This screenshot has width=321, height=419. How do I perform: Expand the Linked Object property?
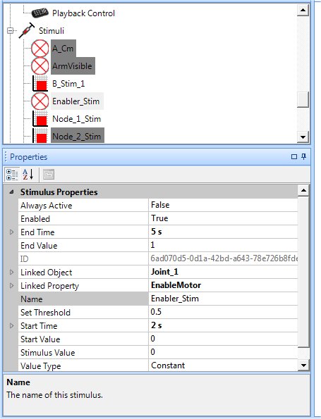point(11,272)
